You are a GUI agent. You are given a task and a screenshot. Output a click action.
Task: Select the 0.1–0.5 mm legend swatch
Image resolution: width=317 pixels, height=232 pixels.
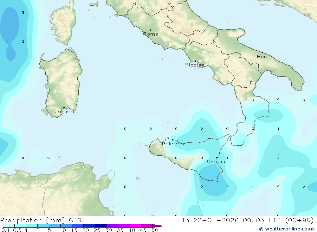click(9, 226)
